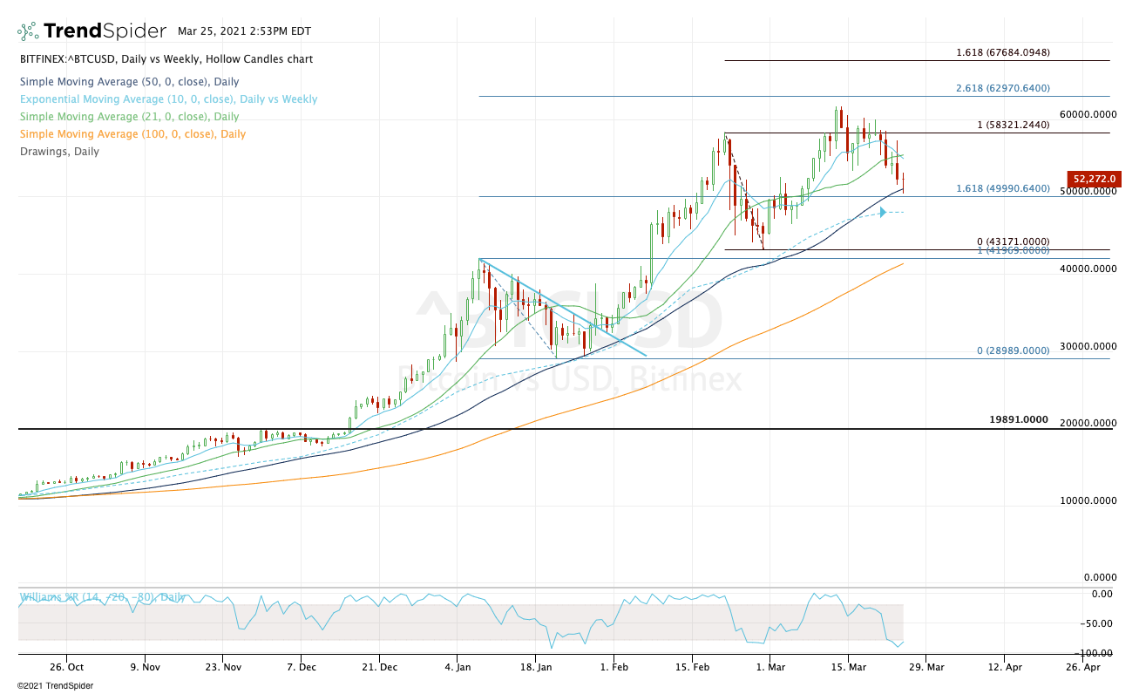Click the Simple Moving Average (50) legend entry
This screenshot has width=1139, height=694.
coord(118,82)
